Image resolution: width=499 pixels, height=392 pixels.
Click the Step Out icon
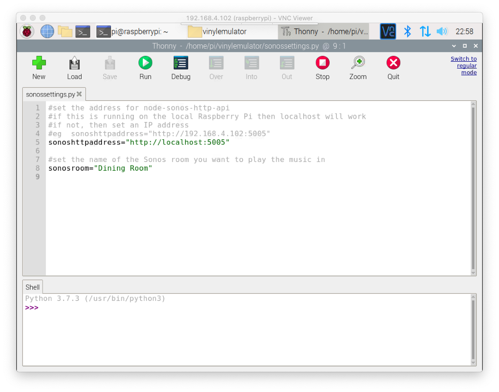pos(287,63)
